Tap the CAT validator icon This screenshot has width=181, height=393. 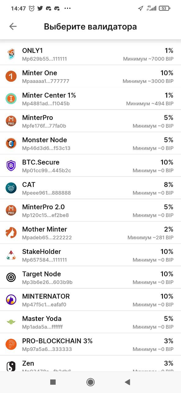pyautogui.click(x=11, y=188)
